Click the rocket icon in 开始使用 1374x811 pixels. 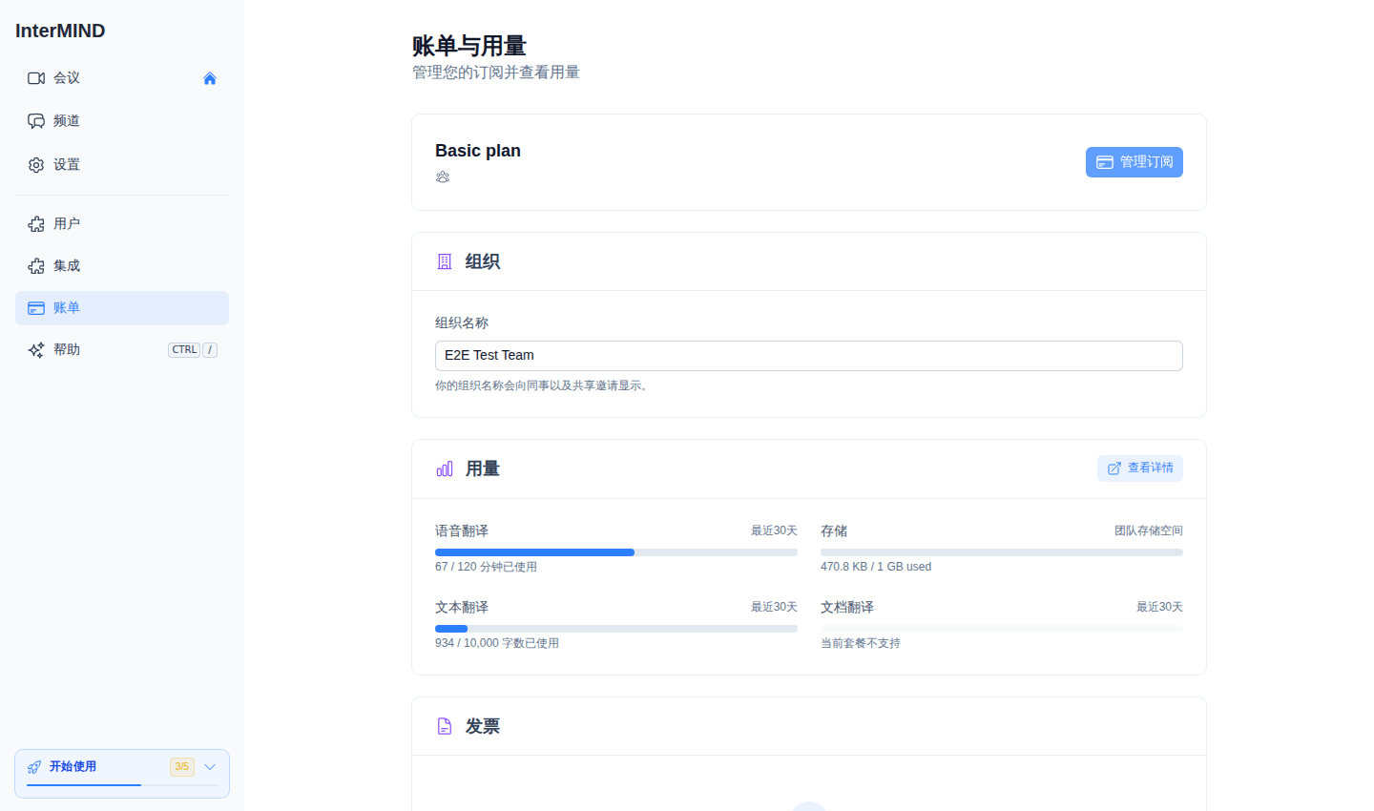click(x=34, y=767)
